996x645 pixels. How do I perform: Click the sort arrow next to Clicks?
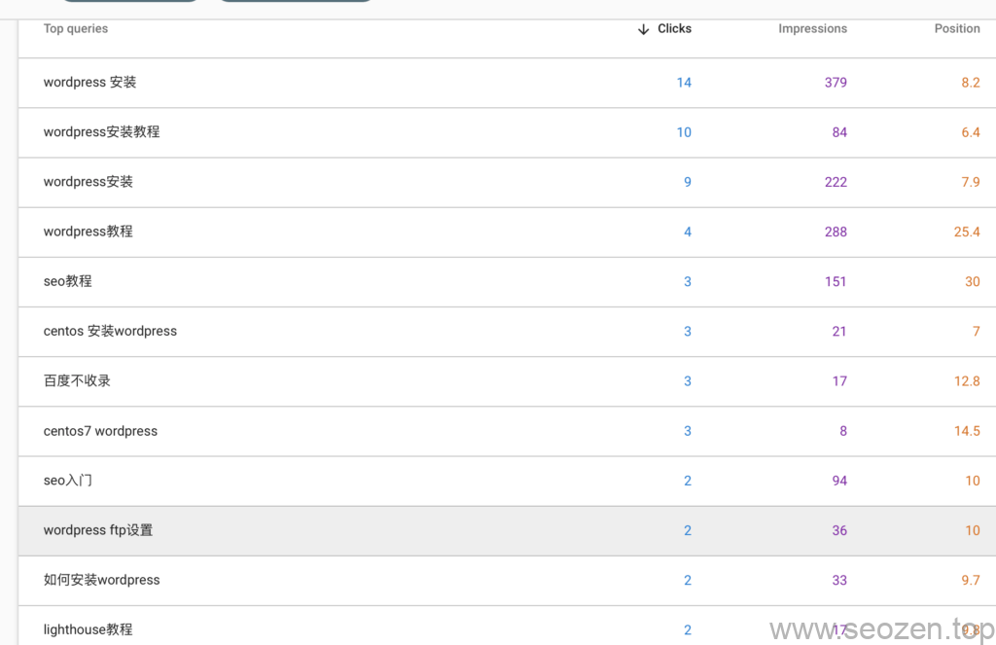coord(641,28)
